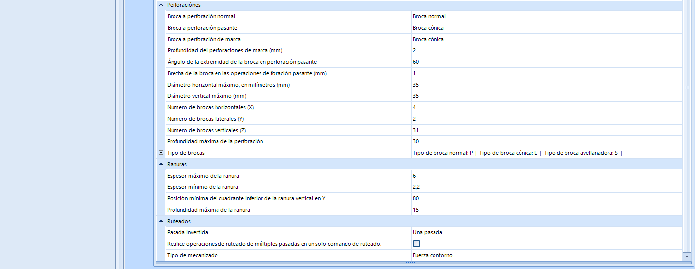The width and height of the screenshot is (695, 269).
Task: Select 'Profundidad máxima de la ranura' label
Action: [209, 210]
